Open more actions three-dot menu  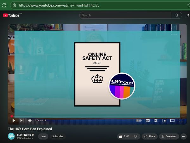(x=184, y=136)
